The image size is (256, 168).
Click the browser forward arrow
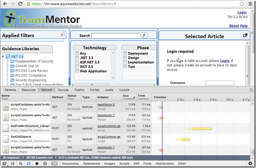click(x=13, y=4)
